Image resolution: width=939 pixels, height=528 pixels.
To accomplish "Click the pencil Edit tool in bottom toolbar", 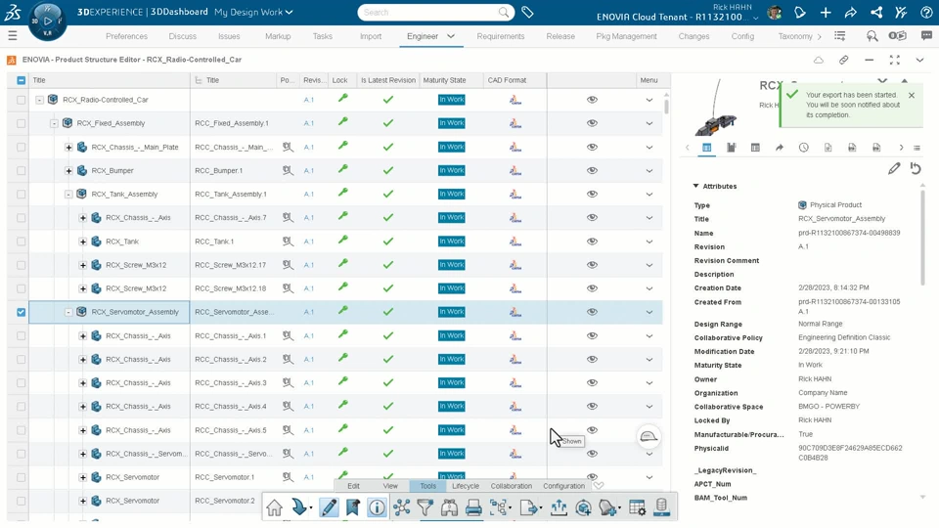I will tap(329, 507).
